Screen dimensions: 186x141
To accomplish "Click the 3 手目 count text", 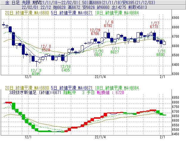I will click(88, 92).
